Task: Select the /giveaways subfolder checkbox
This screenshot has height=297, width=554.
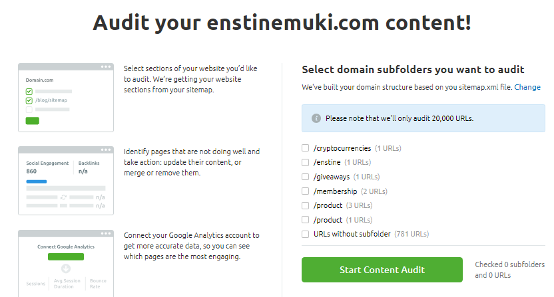Action: click(x=305, y=177)
